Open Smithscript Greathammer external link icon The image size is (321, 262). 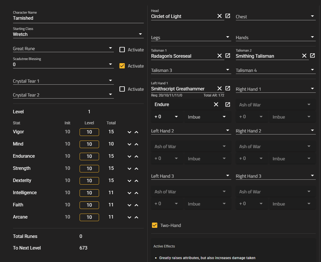(228, 88)
